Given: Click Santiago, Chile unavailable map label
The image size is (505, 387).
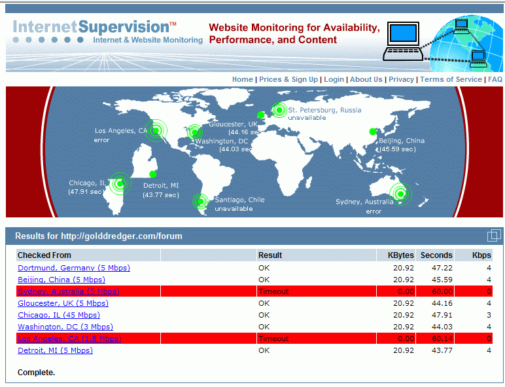Looking at the screenshot, I should (239, 204).
